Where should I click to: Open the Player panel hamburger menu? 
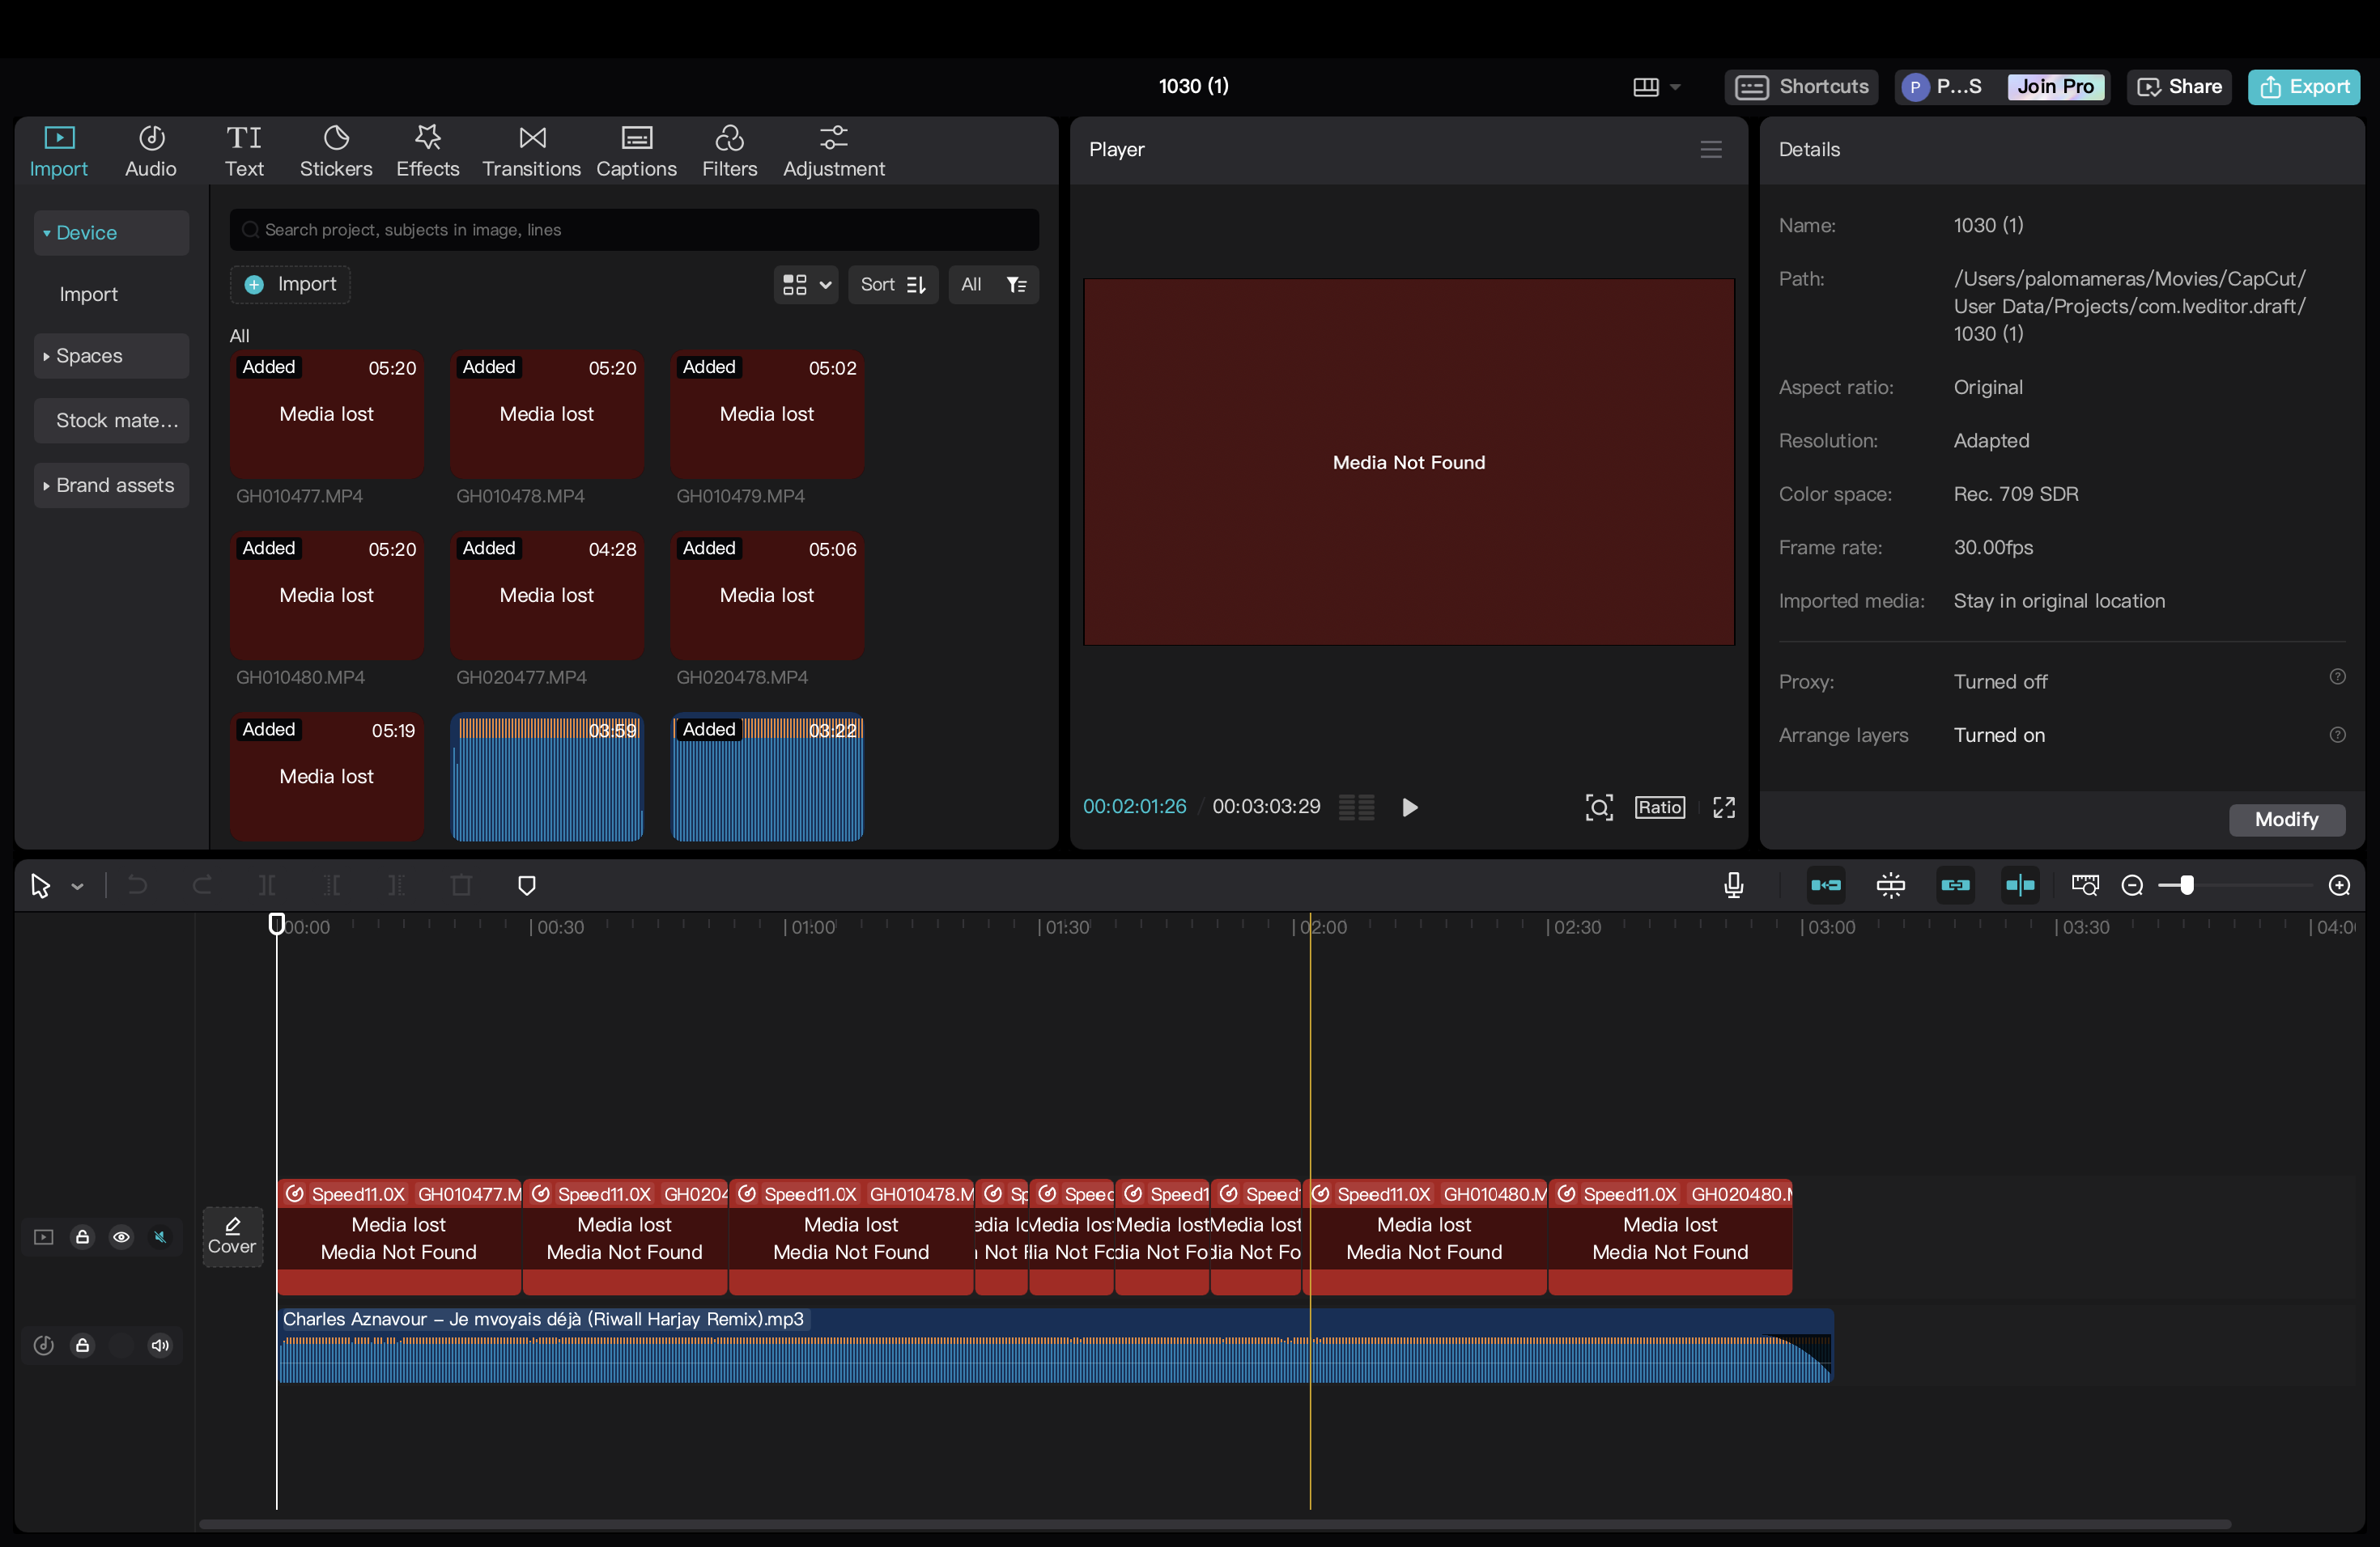click(x=1710, y=150)
